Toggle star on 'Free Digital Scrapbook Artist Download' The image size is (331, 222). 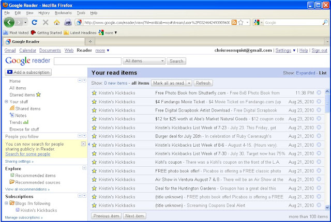pyautogui.click(x=94, y=110)
